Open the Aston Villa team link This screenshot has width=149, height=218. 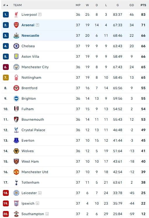tap(30, 57)
